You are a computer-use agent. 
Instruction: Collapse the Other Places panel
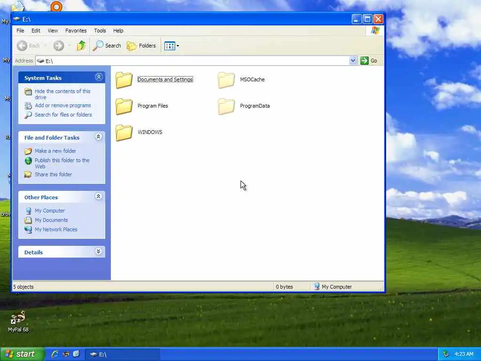pyautogui.click(x=99, y=196)
